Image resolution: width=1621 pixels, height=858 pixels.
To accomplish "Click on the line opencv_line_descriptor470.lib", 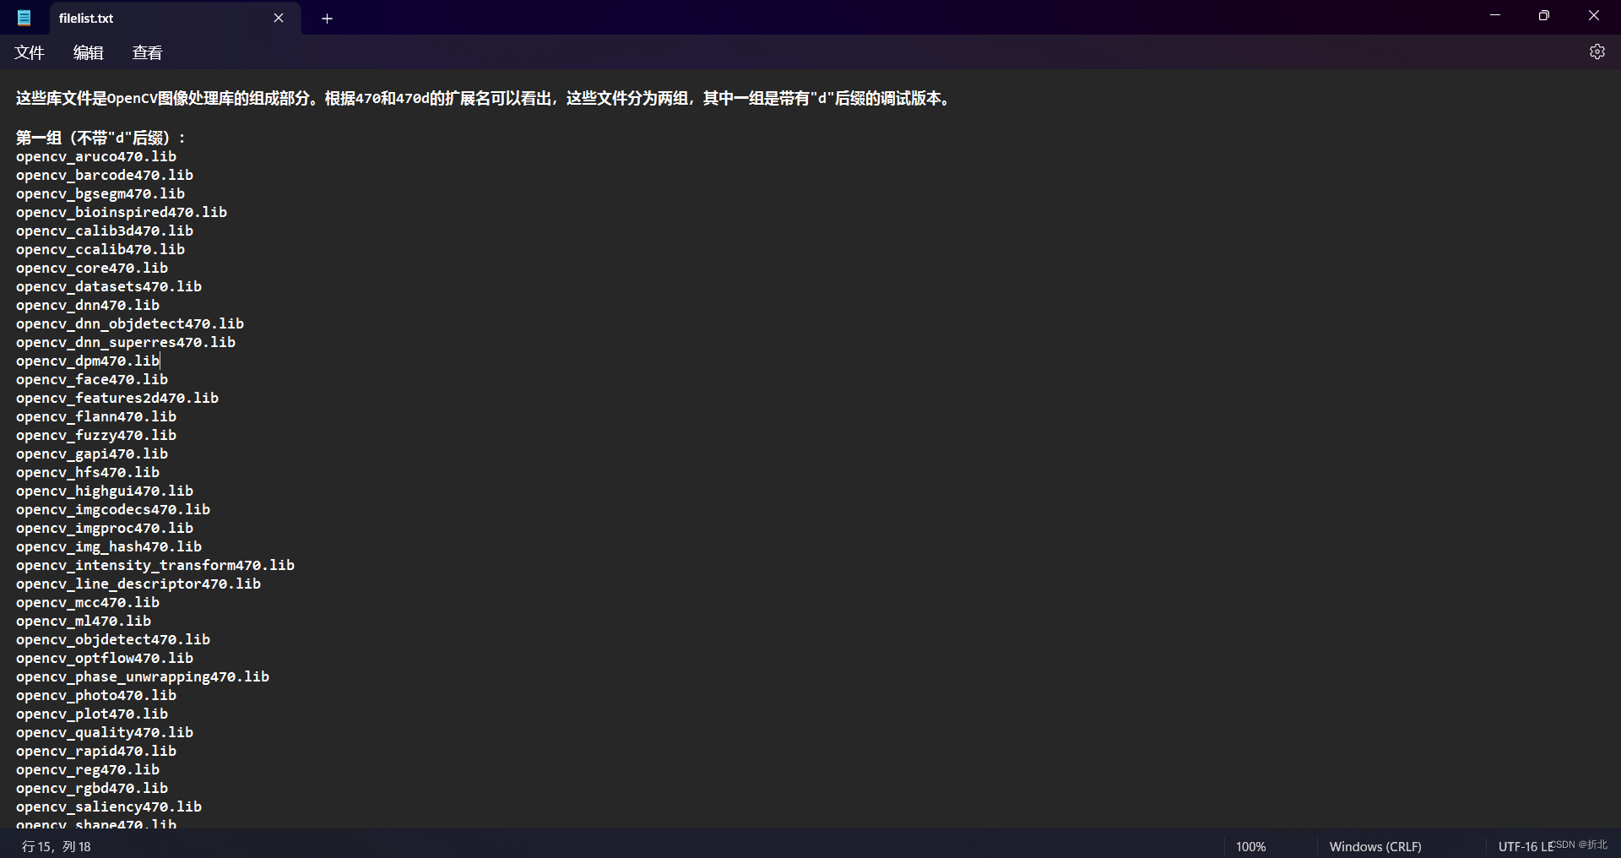I will [138, 584].
